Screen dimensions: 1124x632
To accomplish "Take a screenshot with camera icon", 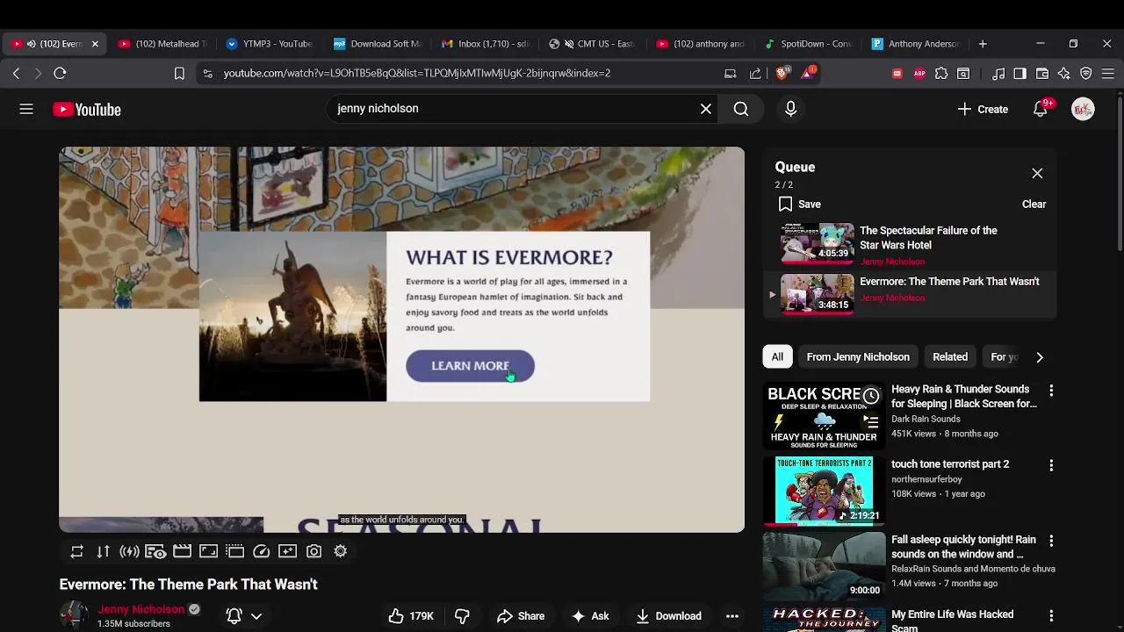I will click(313, 551).
